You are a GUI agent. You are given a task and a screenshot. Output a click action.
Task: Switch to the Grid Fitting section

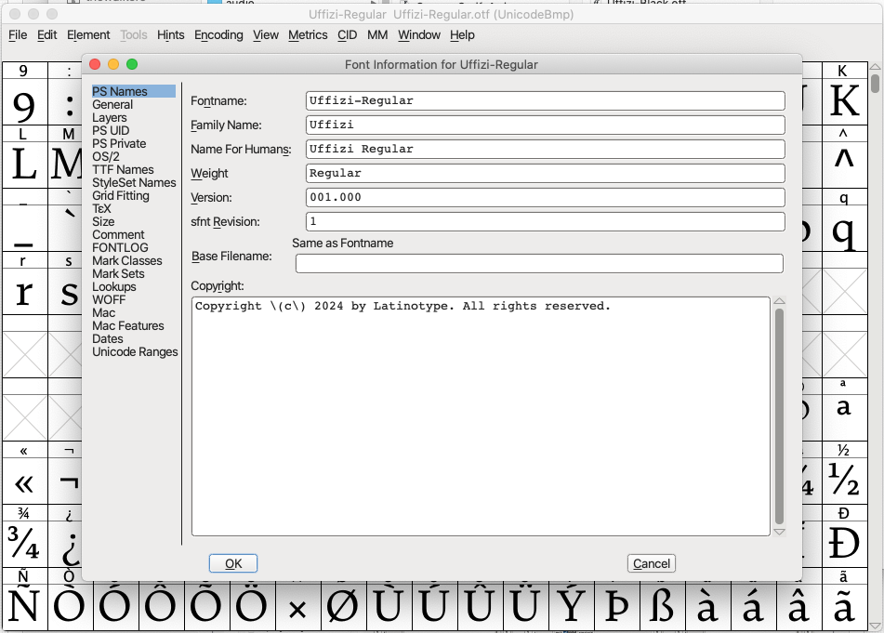121,195
